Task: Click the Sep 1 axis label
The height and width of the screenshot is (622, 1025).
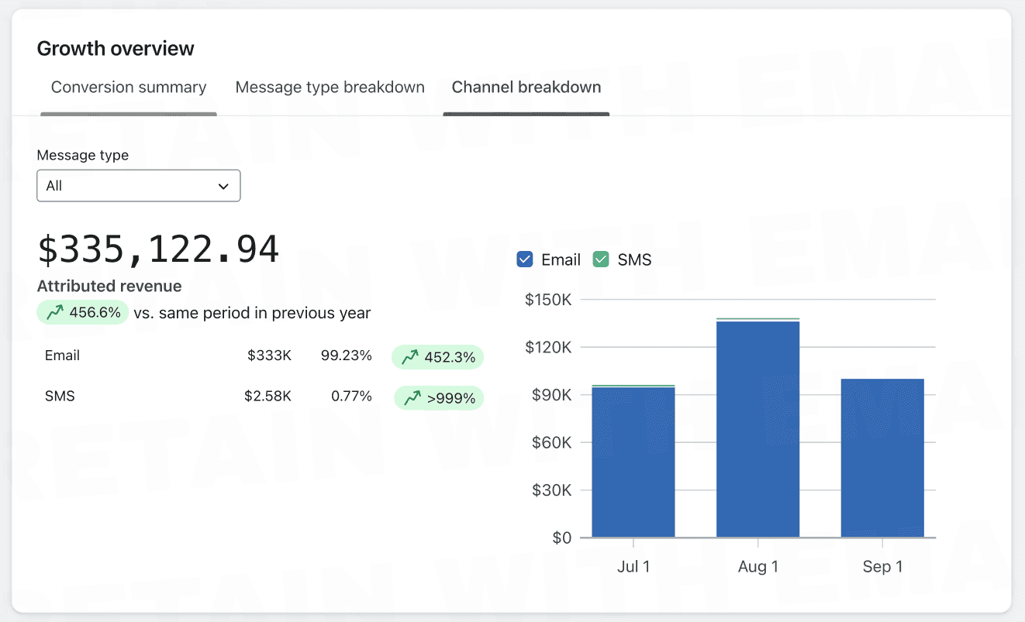Action: (x=883, y=566)
